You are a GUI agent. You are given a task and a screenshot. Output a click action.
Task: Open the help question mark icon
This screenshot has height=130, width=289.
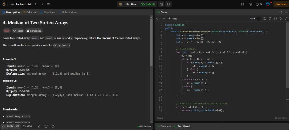[x=53, y=126]
